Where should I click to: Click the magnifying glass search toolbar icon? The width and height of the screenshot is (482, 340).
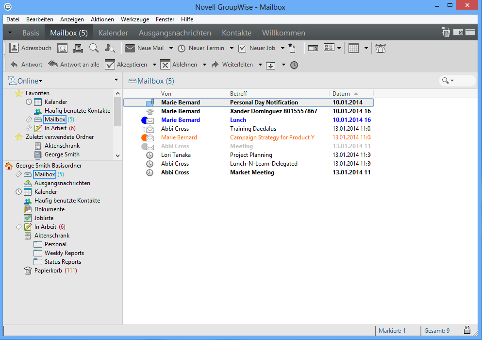[x=94, y=48]
